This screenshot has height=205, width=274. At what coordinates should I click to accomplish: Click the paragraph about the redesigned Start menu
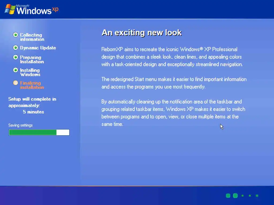pyautogui.click(x=174, y=83)
